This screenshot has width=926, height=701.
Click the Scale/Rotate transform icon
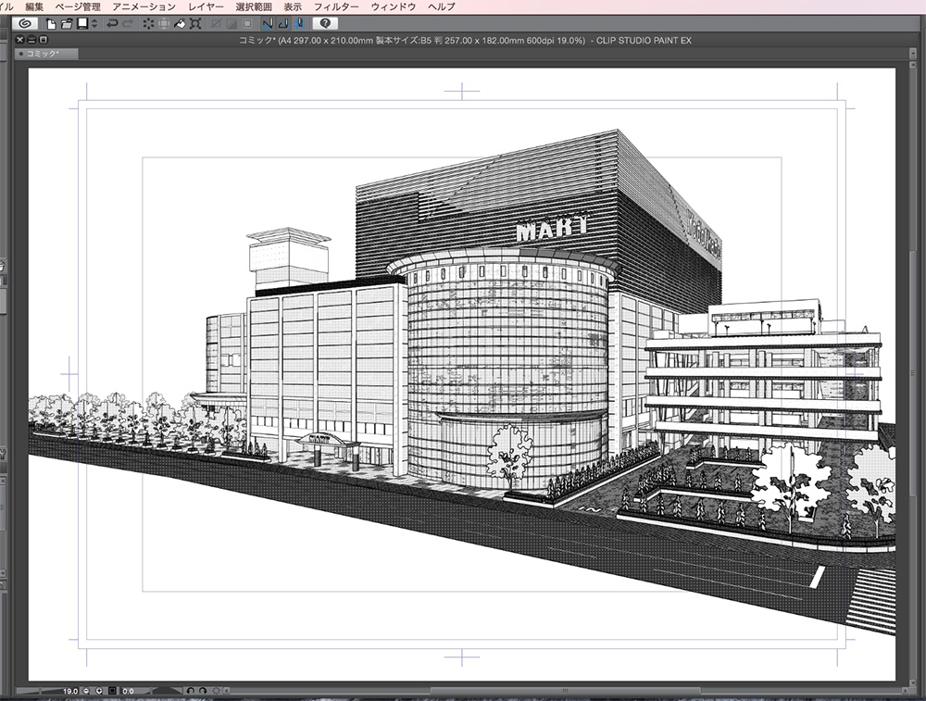point(195,22)
